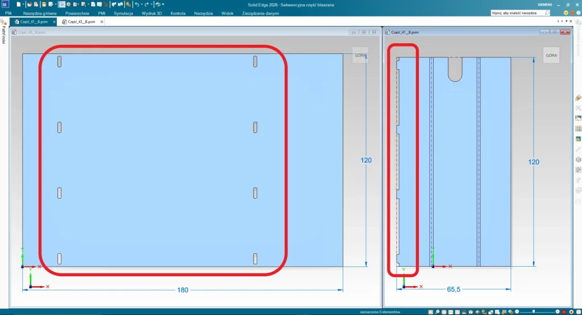Click the Select cursor tool icon
The height and width of the screenshot is (315, 582).
pos(62,4)
